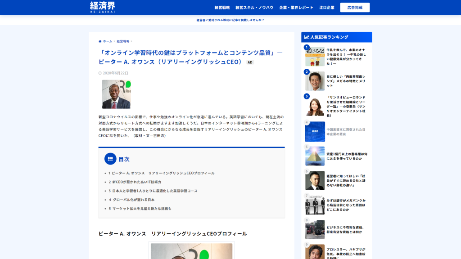
Task: Click the 経済界 KEIZAIKAI site logo
Action: 102,7
